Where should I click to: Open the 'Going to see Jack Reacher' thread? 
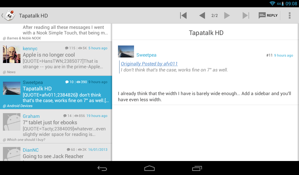pos(53,156)
